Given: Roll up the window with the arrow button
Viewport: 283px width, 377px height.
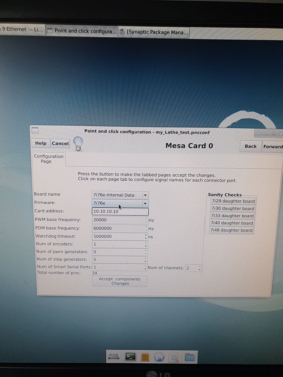Looking at the screenshot, I should point(259,134).
